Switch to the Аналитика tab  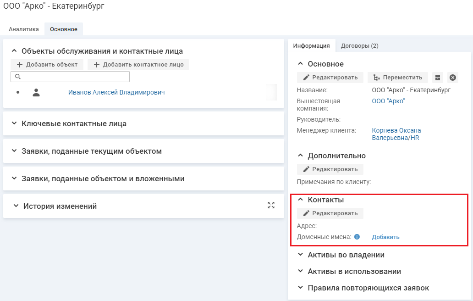pyautogui.click(x=24, y=29)
